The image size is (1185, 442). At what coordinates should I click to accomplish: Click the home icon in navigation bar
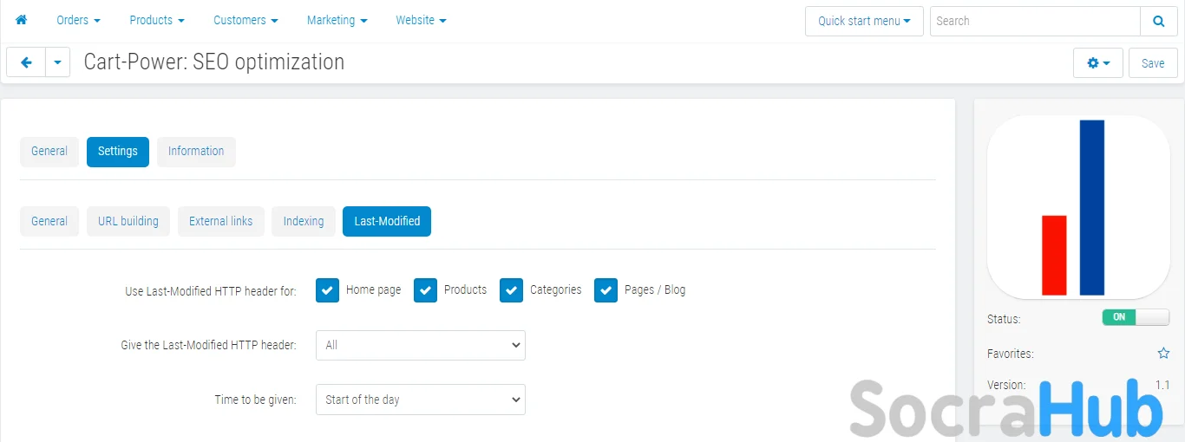pos(21,20)
